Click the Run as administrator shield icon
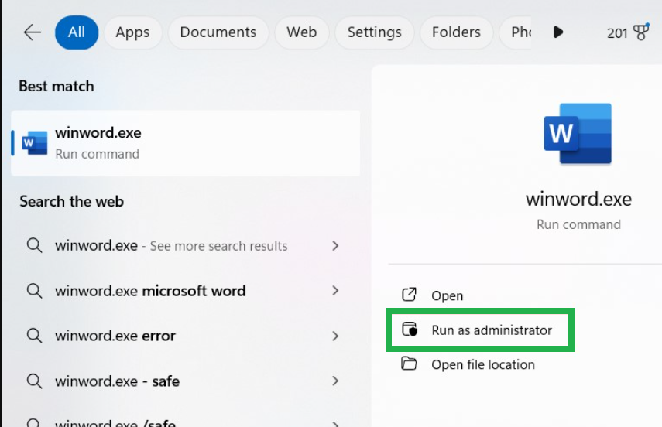Image resolution: width=662 pixels, height=427 pixels. pos(410,330)
